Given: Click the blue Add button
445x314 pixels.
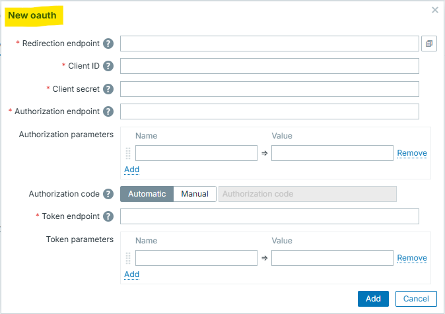Looking at the screenshot, I should (x=373, y=299).
